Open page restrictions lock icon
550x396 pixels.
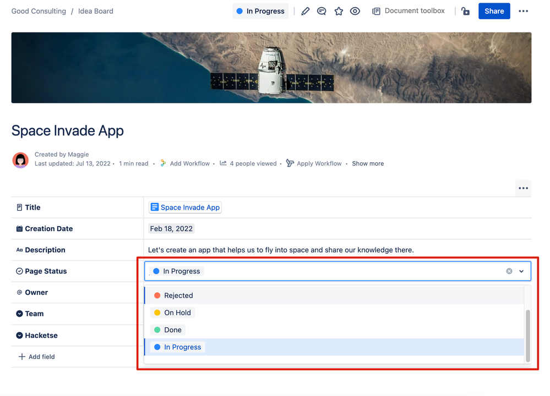[465, 11]
